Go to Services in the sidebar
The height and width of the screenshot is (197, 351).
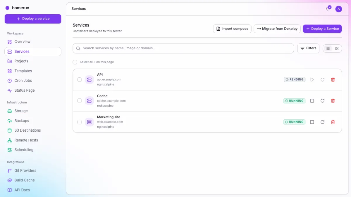pyautogui.click(x=33, y=52)
